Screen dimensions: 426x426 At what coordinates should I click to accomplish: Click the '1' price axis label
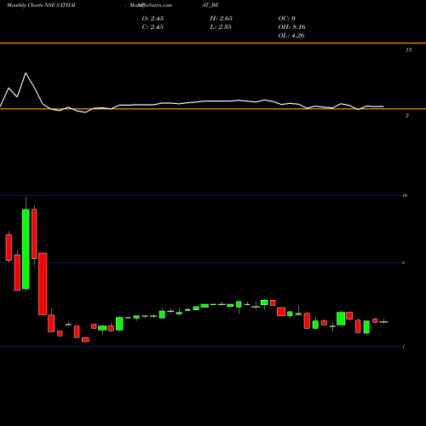click(404, 347)
